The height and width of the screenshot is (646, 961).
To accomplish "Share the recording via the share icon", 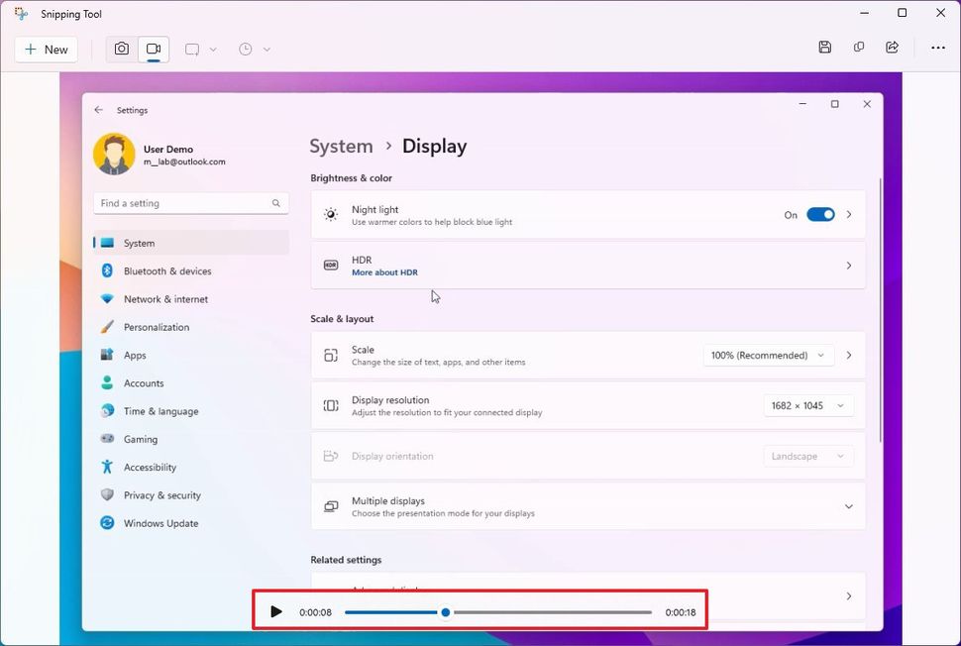I will (x=893, y=47).
